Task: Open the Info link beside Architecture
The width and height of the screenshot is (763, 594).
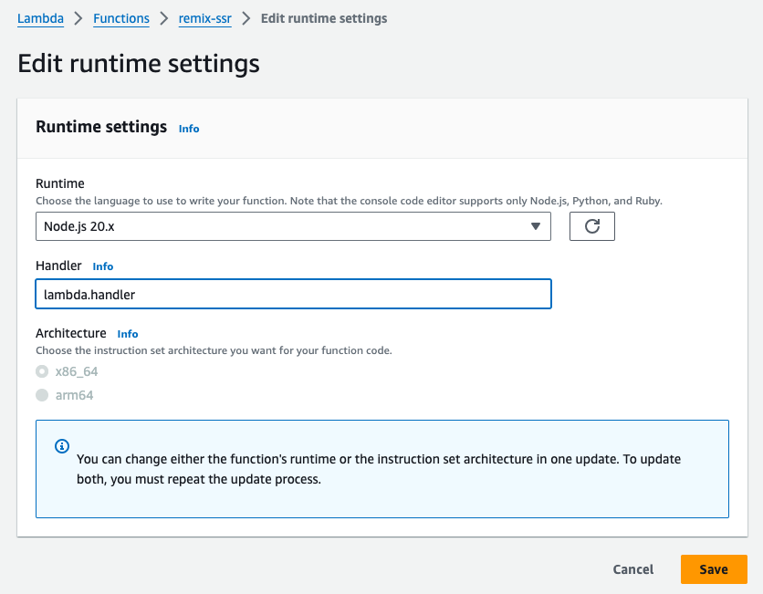Action: [x=128, y=334]
